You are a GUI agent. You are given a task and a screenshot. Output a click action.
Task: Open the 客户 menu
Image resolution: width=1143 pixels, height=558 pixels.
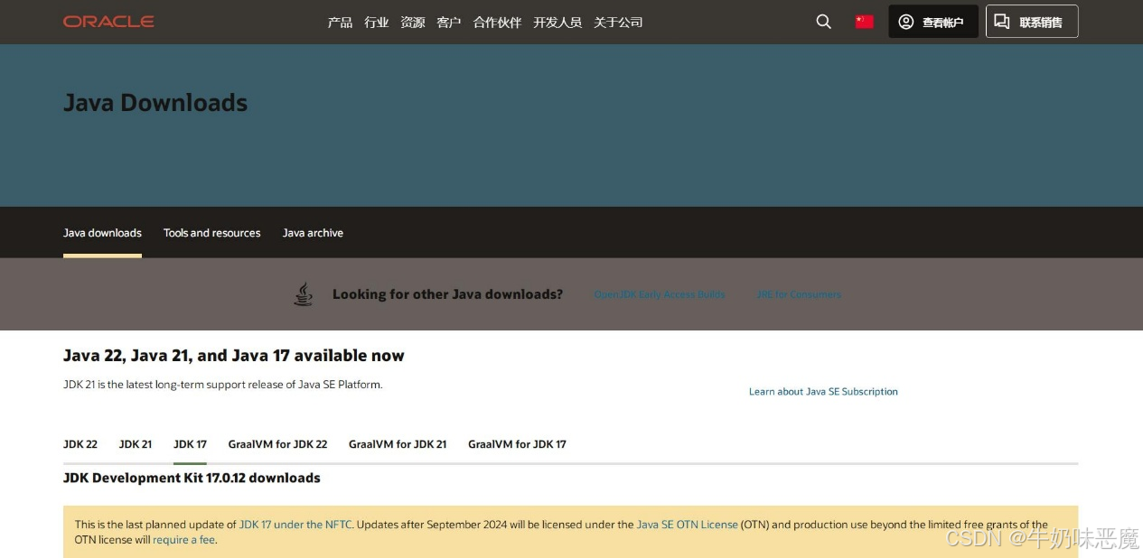(x=449, y=23)
